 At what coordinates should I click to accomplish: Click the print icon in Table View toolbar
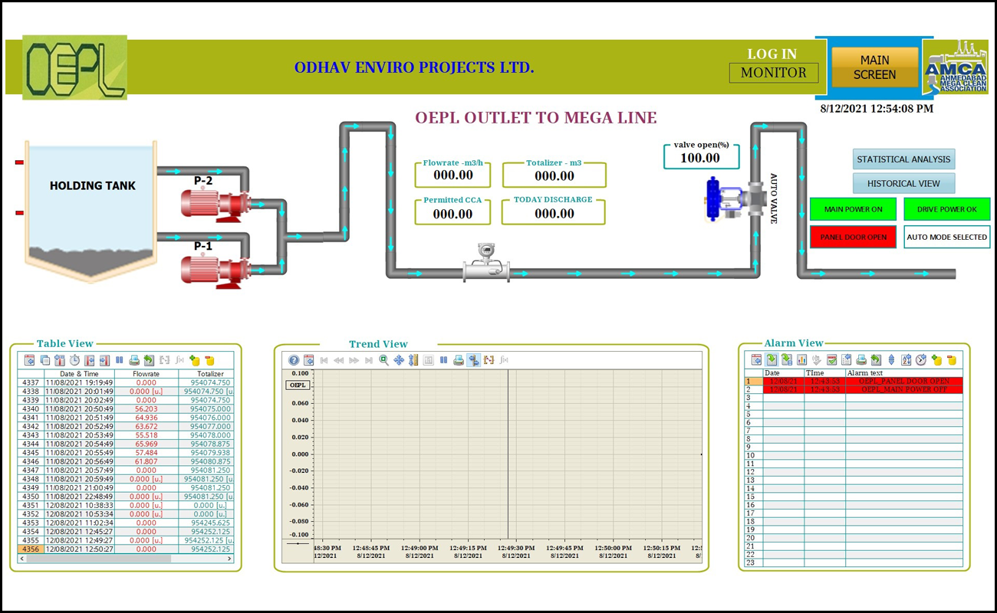point(134,360)
